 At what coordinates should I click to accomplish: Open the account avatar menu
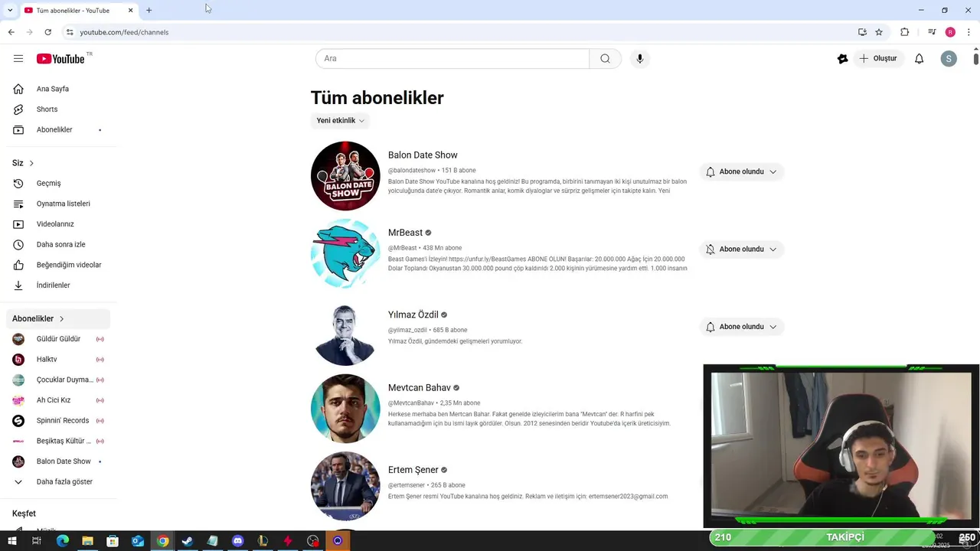point(949,59)
